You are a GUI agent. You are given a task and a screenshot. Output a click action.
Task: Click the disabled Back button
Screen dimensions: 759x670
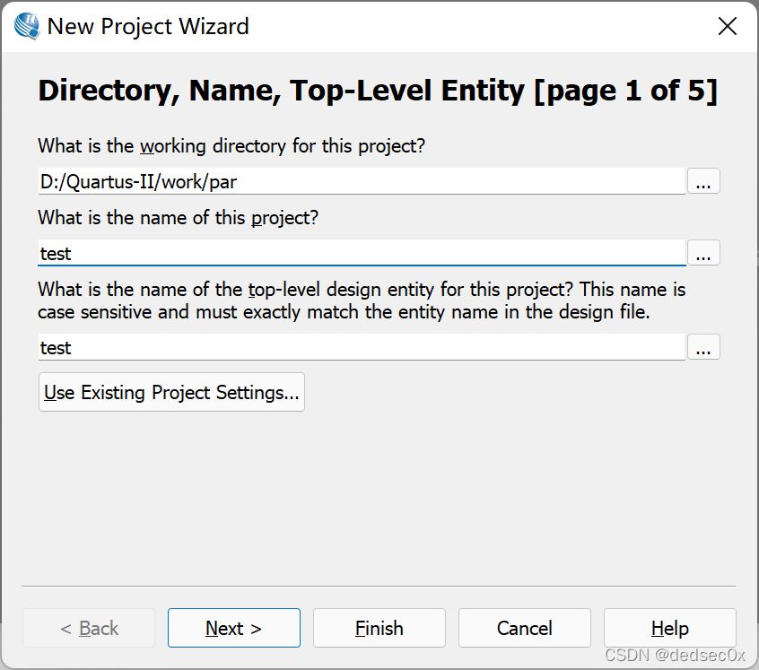[89, 628]
